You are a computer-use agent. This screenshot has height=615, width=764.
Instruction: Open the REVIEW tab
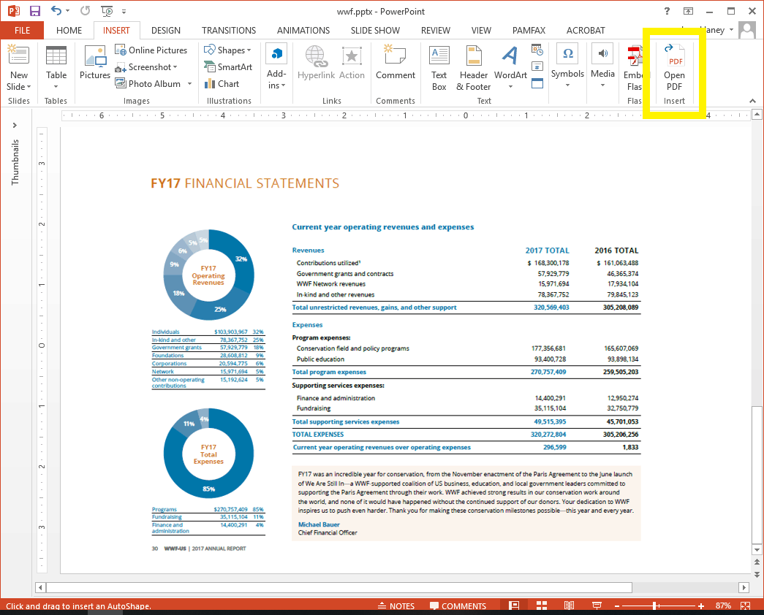click(x=436, y=30)
